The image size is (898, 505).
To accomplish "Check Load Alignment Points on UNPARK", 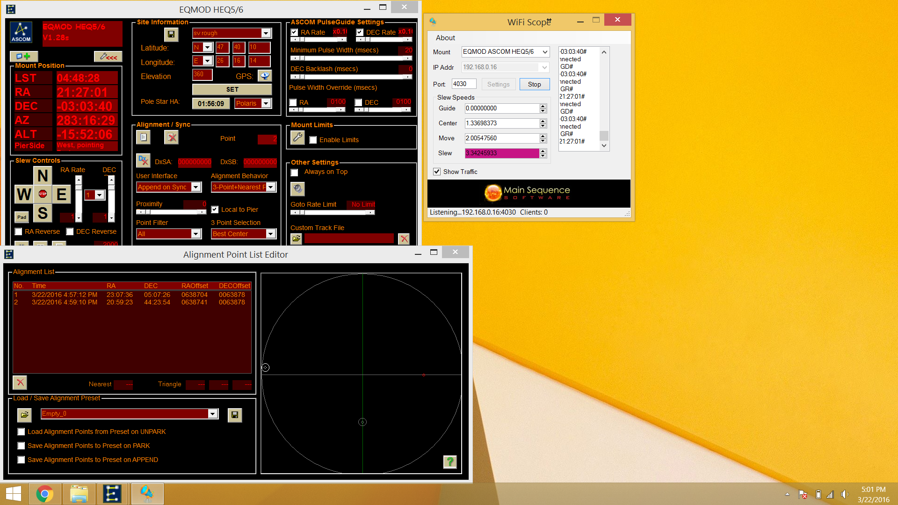I will click(21, 432).
